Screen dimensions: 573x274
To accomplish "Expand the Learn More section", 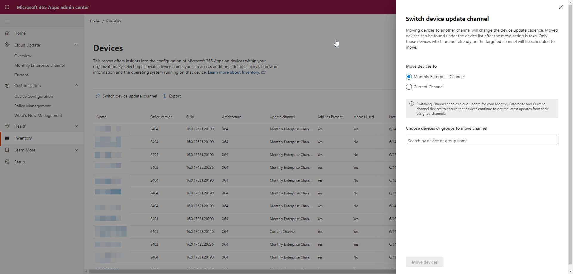I will (76, 150).
